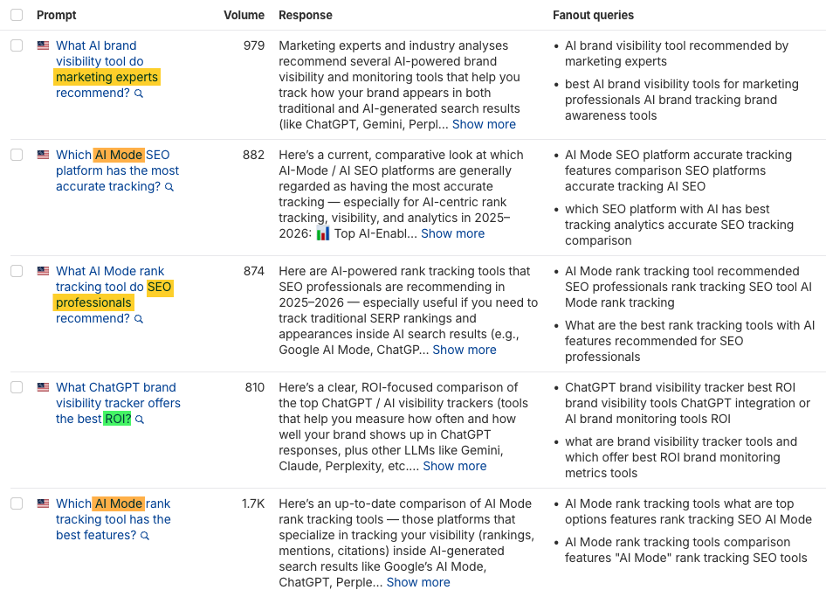
Task: Expand the ROI-focused comparison response
Action: 454,466
